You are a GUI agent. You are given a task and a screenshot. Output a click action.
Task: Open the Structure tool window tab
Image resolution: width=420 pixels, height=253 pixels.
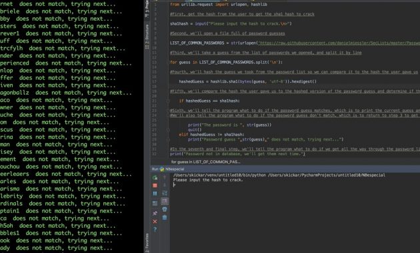[147, 37]
